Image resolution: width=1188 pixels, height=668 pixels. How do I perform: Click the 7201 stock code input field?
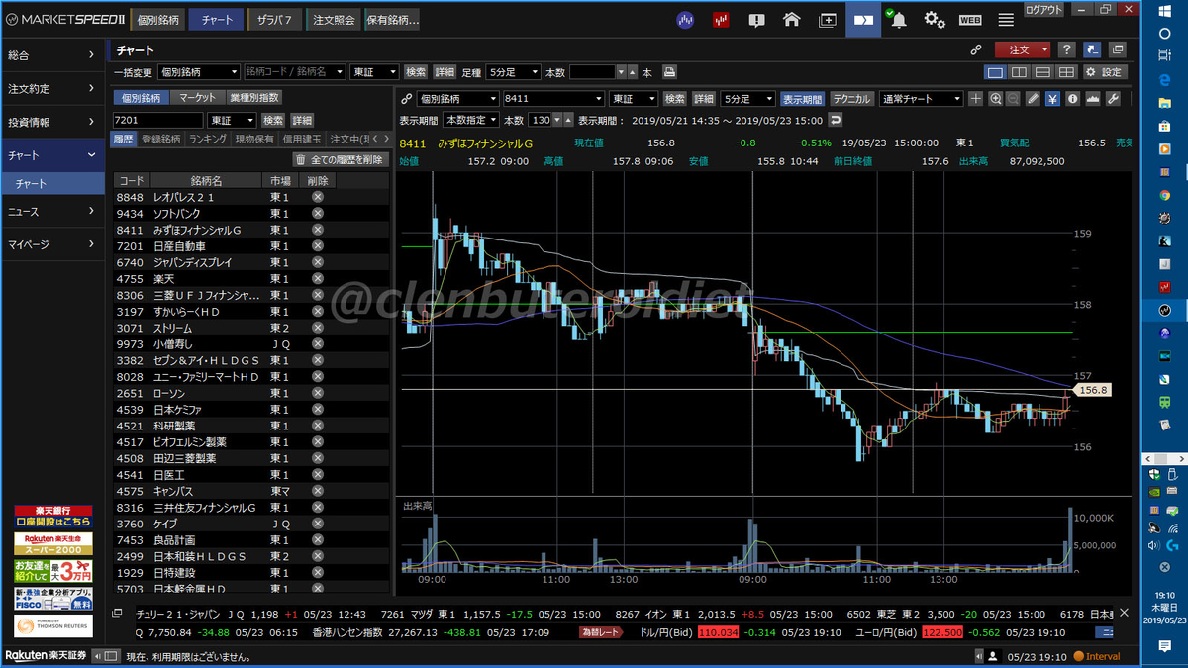point(158,120)
